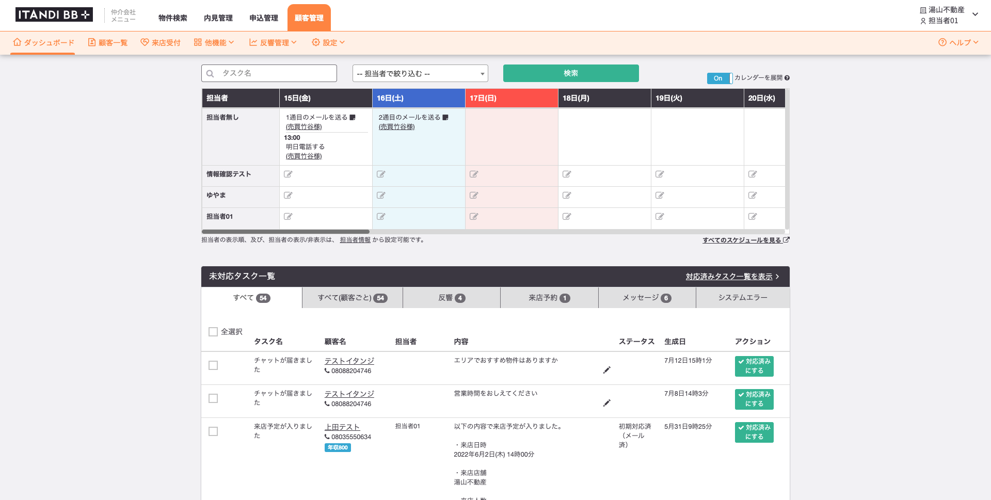Switch to システムエラー tab
The width and height of the screenshot is (991, 500).
(x=743, y=298)
